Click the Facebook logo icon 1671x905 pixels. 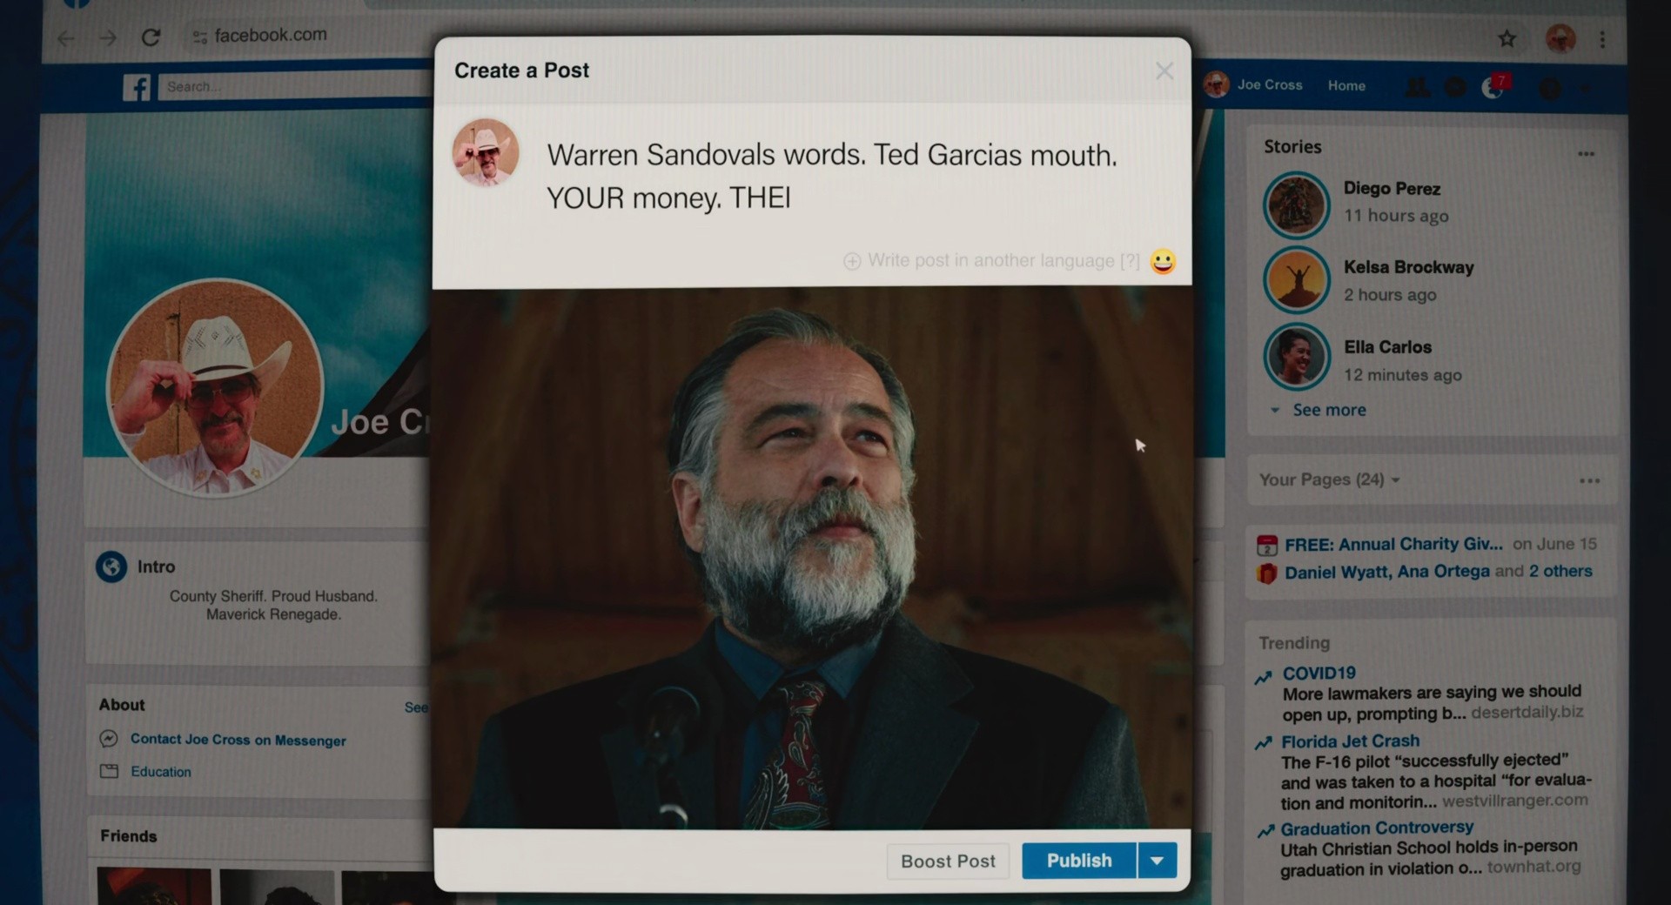(137, 87)
